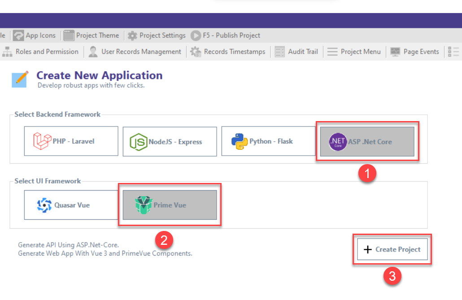This screenshot has width=462, height=300.
Task: Click the Project Settings gear icon
Action: [x=132, y=36]
